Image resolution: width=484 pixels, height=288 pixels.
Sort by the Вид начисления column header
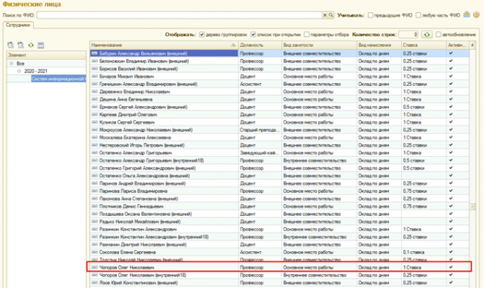click(x=379, y=45)
